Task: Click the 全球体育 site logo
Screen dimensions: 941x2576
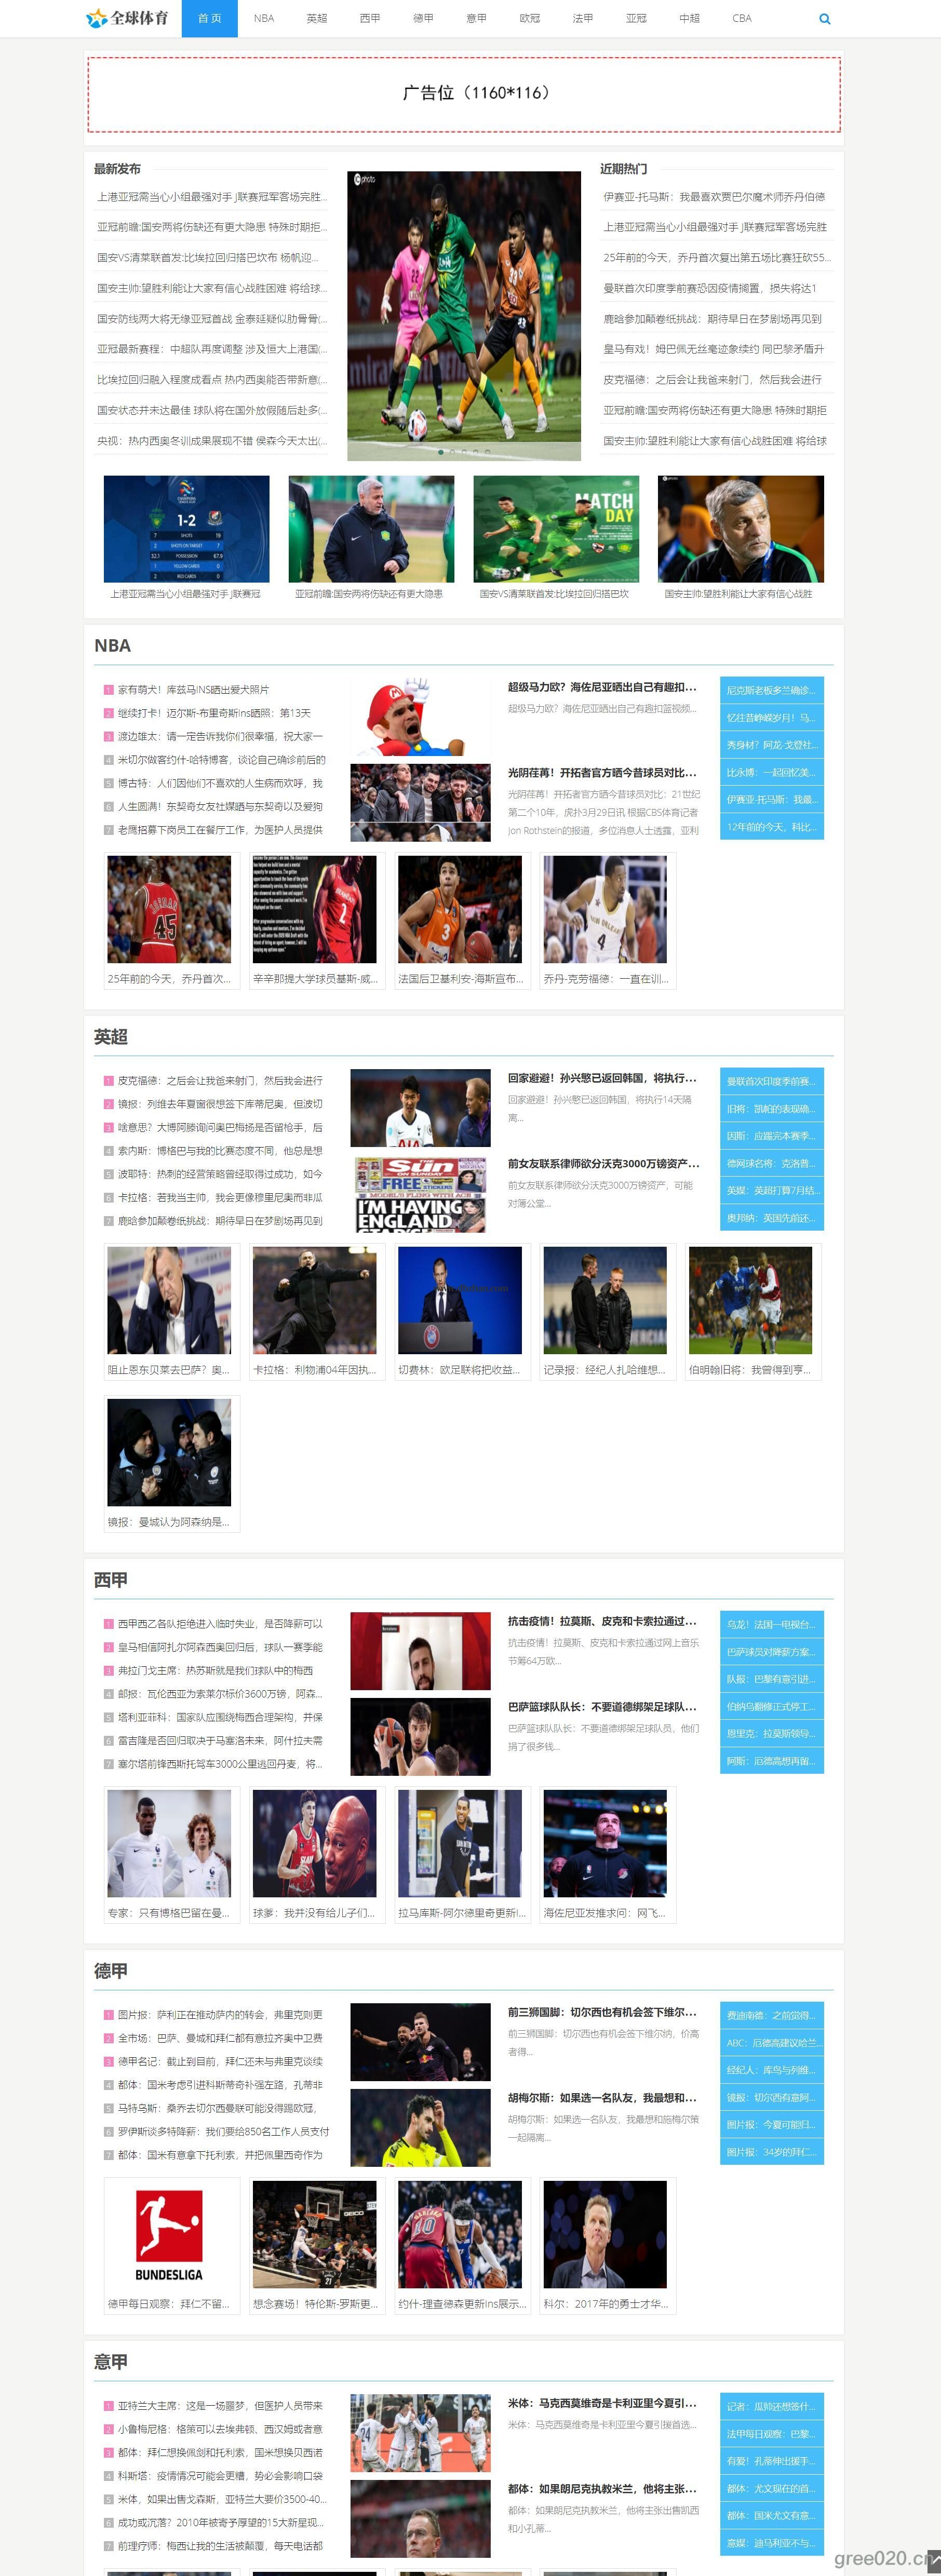Action: tap(127, 18)
